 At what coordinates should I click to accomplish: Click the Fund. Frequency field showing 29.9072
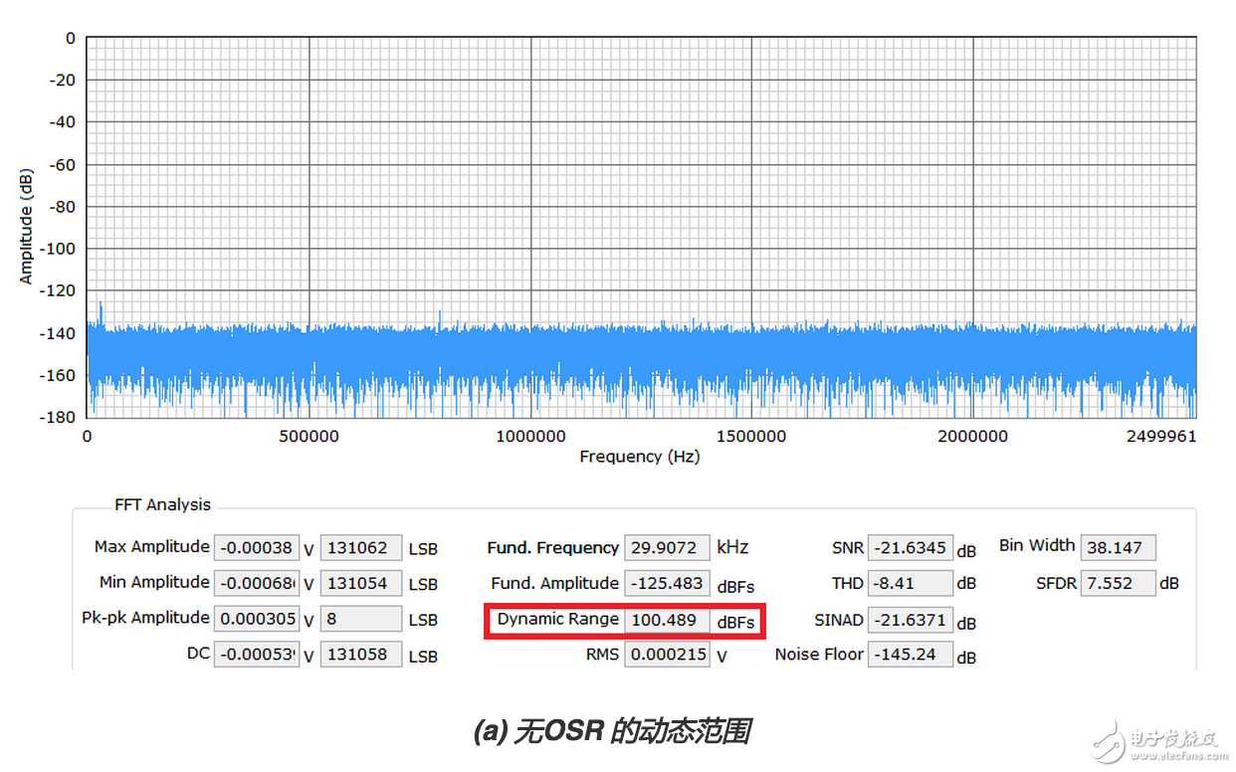coord(666,547)
